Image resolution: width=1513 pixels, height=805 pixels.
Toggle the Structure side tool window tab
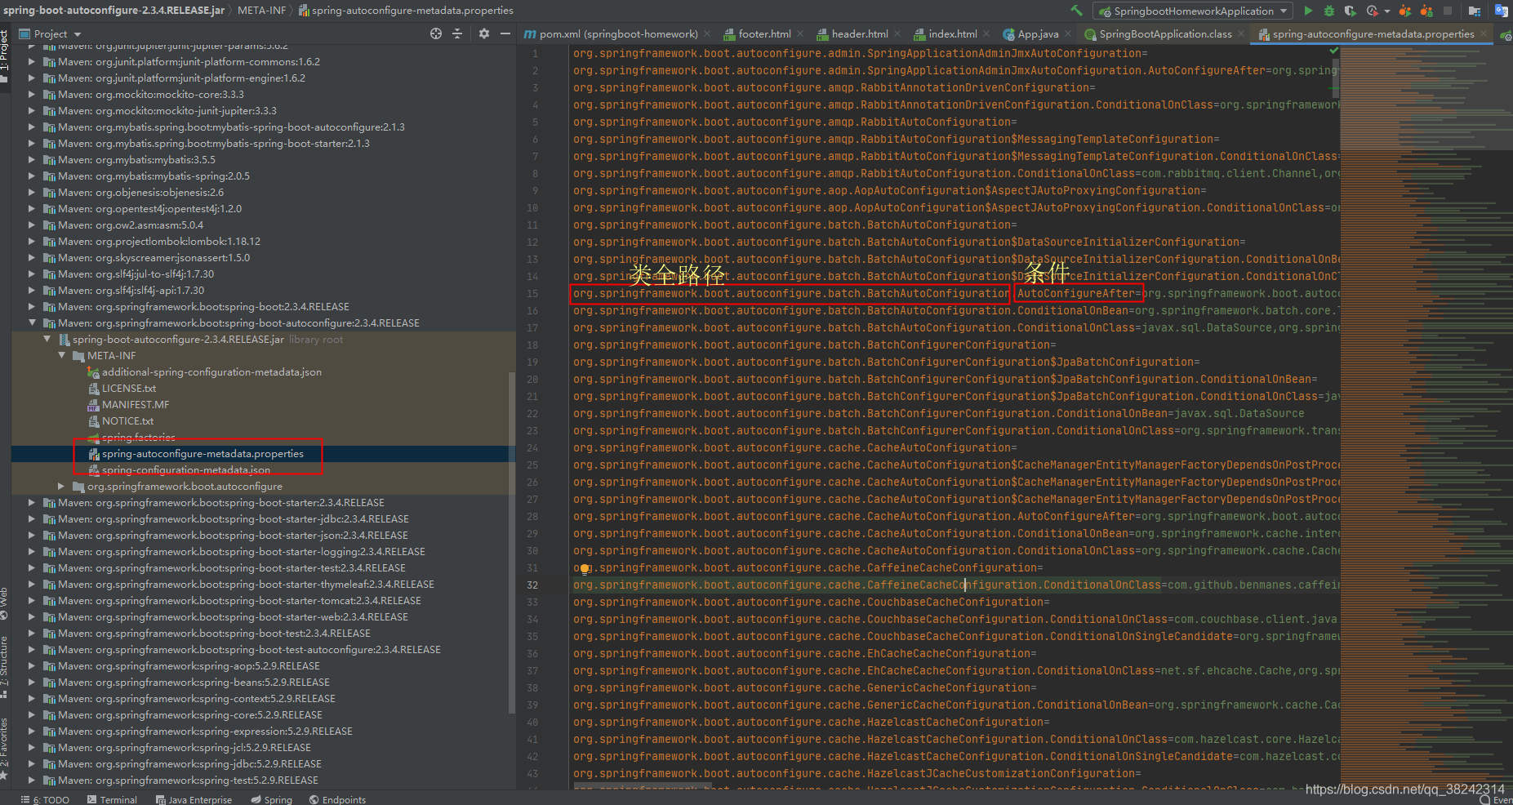click(x=4, y=667)
